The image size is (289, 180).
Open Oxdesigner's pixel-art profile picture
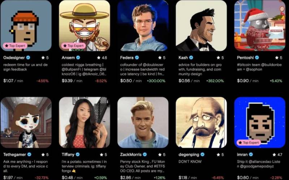[x=25, y=25]
